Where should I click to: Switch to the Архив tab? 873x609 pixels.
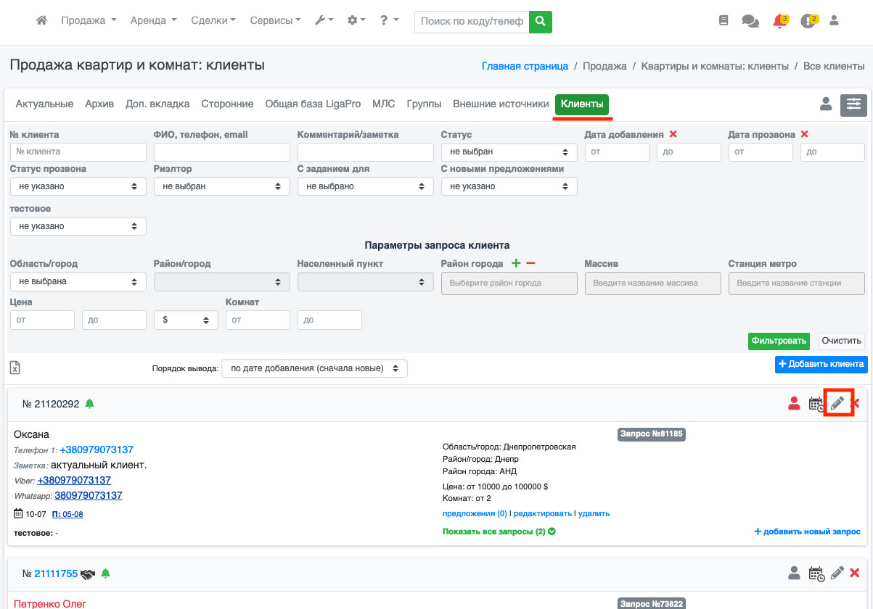click(99, 104)
